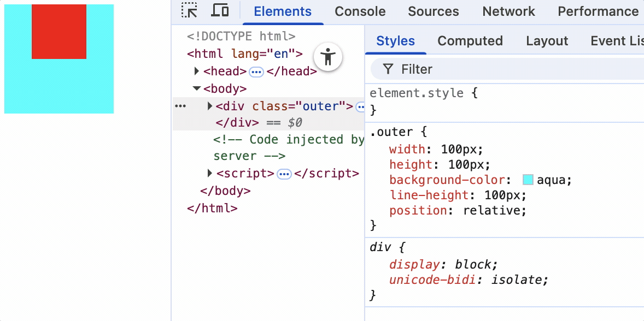Open the Sources tab

click(x=434, y=11)
